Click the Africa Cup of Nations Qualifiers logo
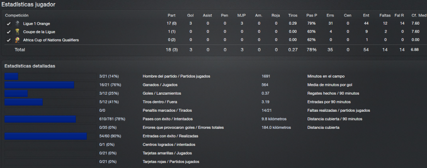The width and height of the screenshot is (427, 168). (17, 40)
